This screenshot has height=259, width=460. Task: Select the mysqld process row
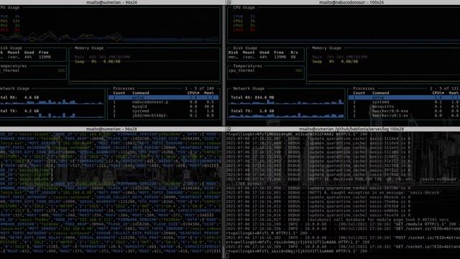point(163,106)
